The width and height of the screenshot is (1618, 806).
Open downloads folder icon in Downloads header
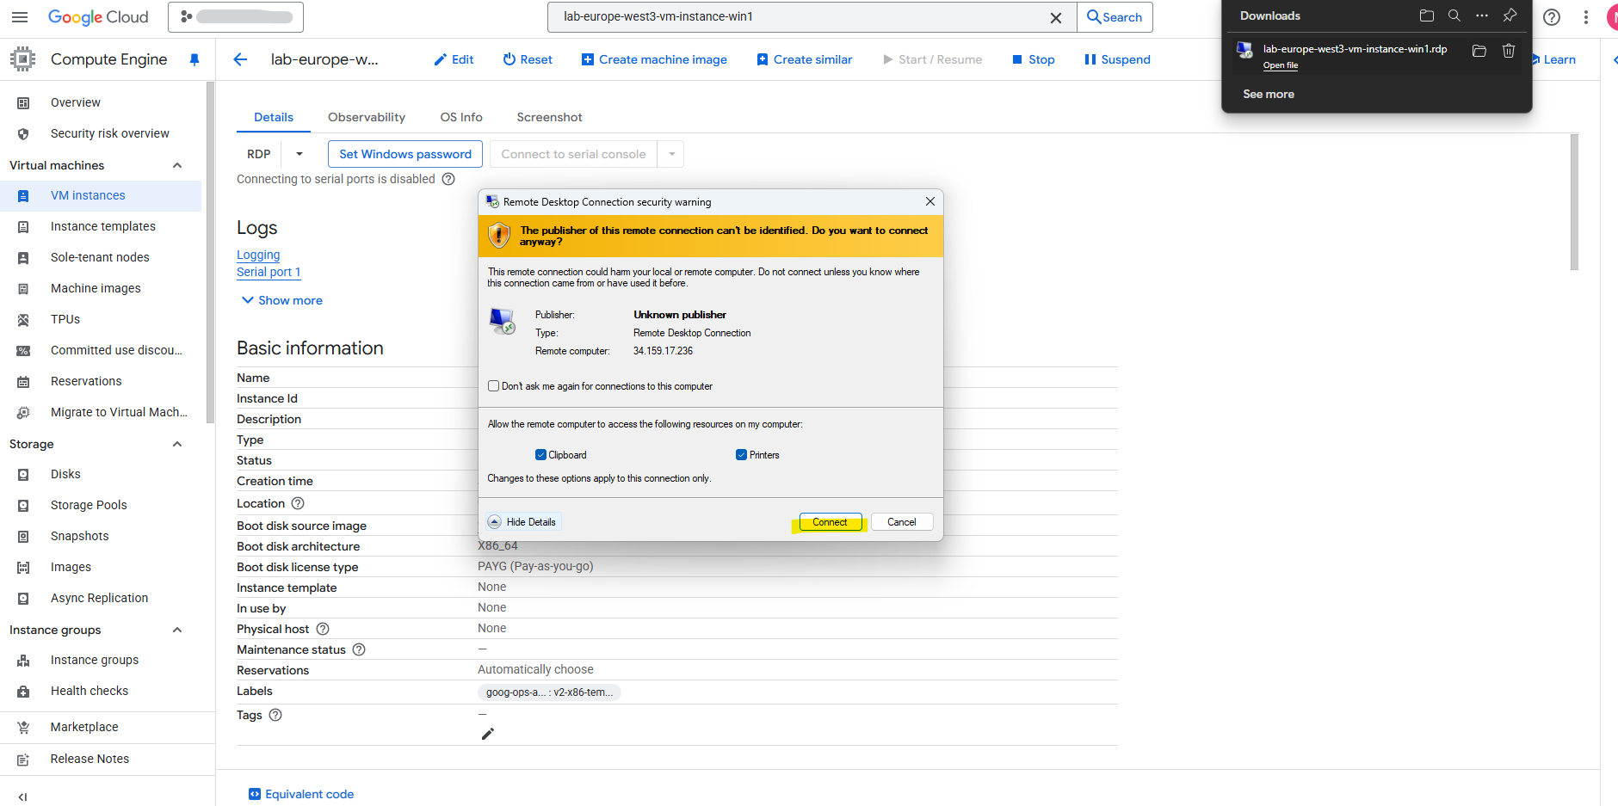(x=1427, y=15)
